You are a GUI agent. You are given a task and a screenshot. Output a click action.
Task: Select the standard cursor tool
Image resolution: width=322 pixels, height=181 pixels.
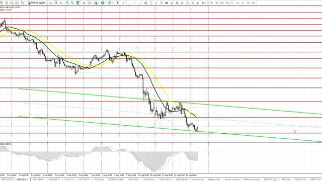click(x=118, y=3)
